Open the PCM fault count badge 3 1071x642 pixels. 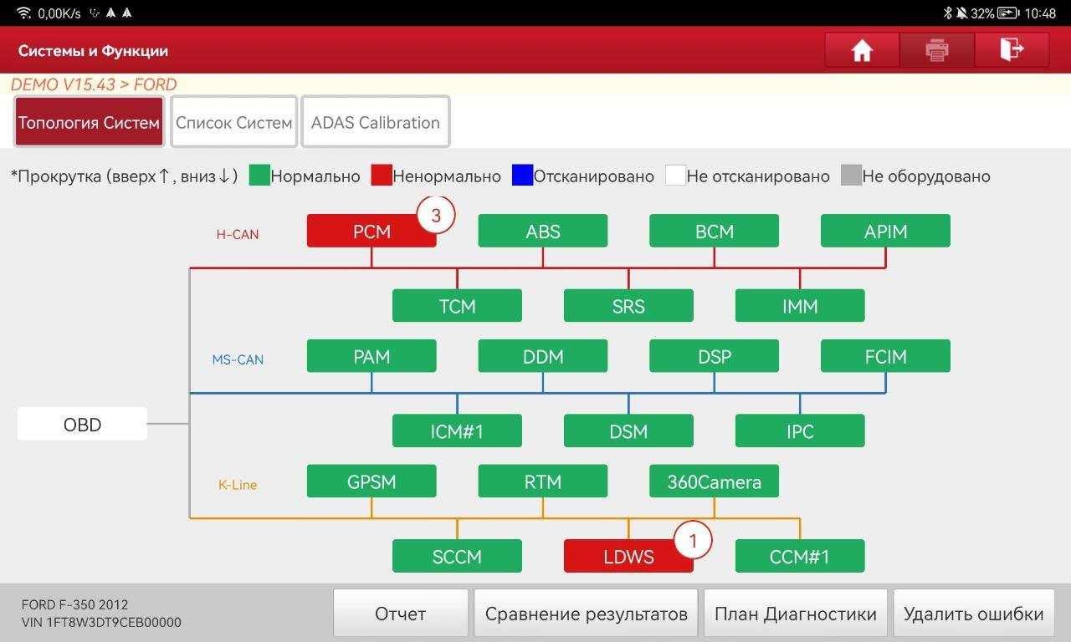(x=435, y=216)
